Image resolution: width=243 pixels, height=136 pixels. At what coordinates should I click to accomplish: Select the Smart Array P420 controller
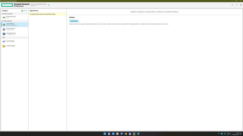[15, 17]
